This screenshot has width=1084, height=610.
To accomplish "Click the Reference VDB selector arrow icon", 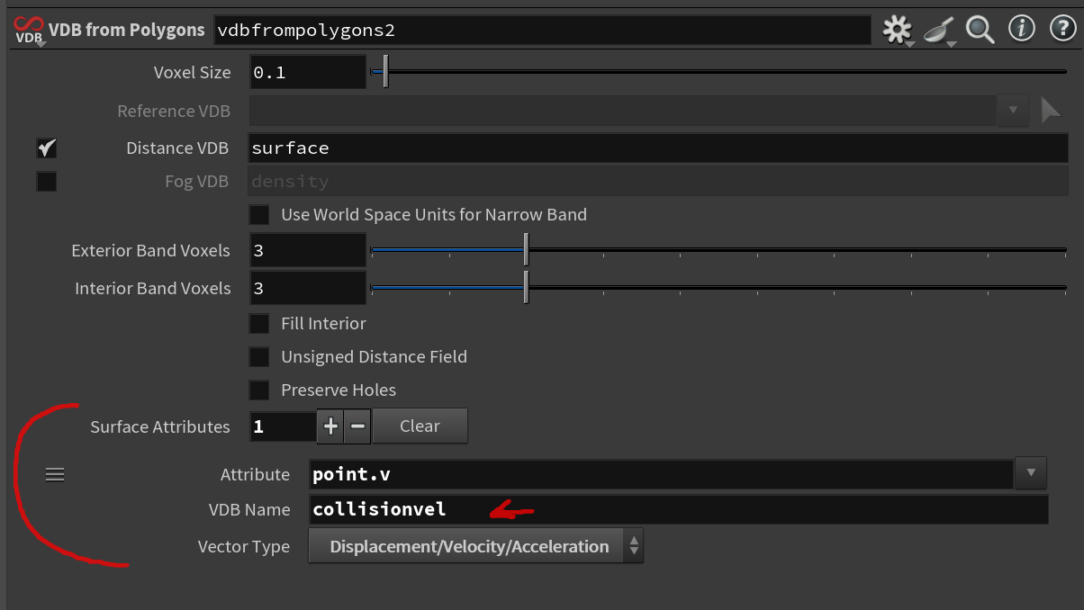I will (1051, 111).
